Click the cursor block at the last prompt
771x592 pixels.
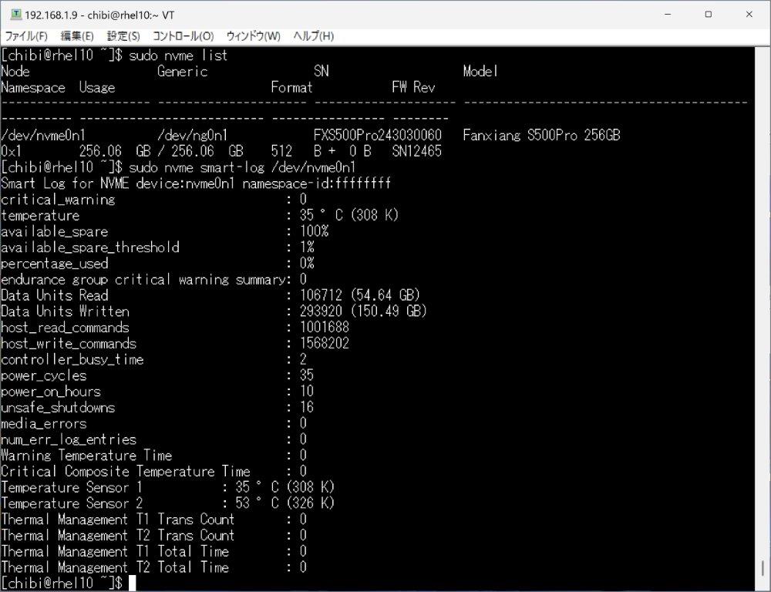tap(133, 584)
